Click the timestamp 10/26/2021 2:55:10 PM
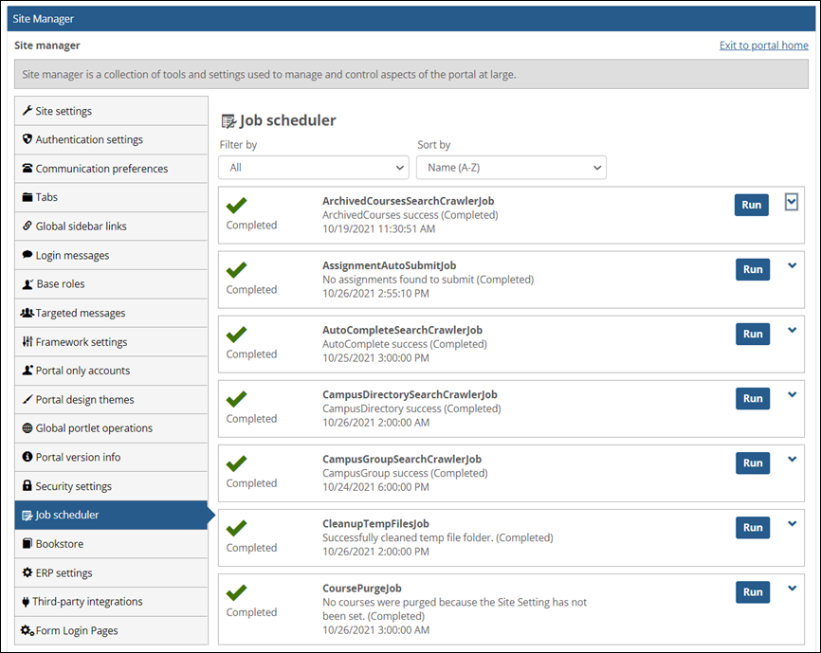This screenshot has width=821, height=653. pos(376,294)
